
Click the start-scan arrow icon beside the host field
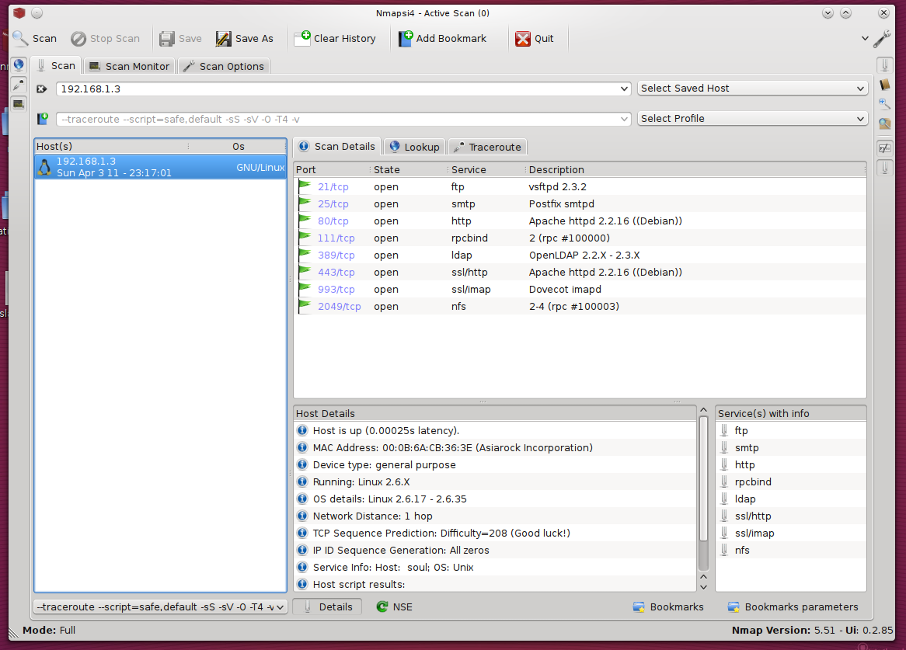click(x=42, y=89)
